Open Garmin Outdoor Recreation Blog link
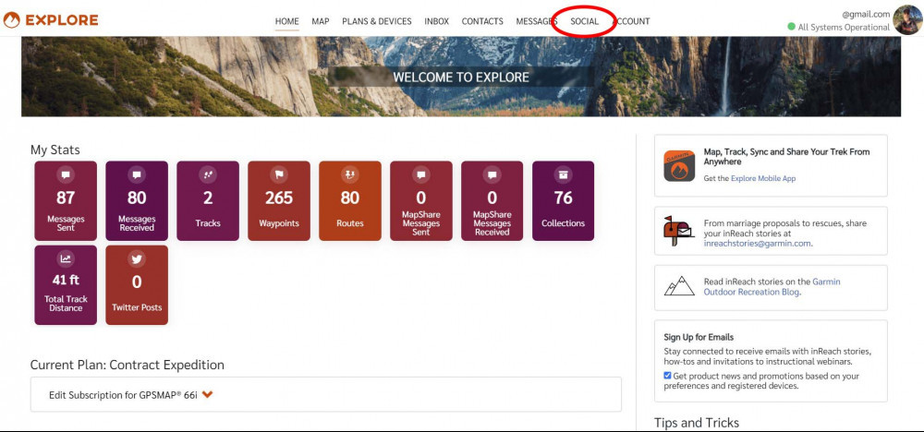This screenshot has height=432, width=924. click(x=772, y=287)
